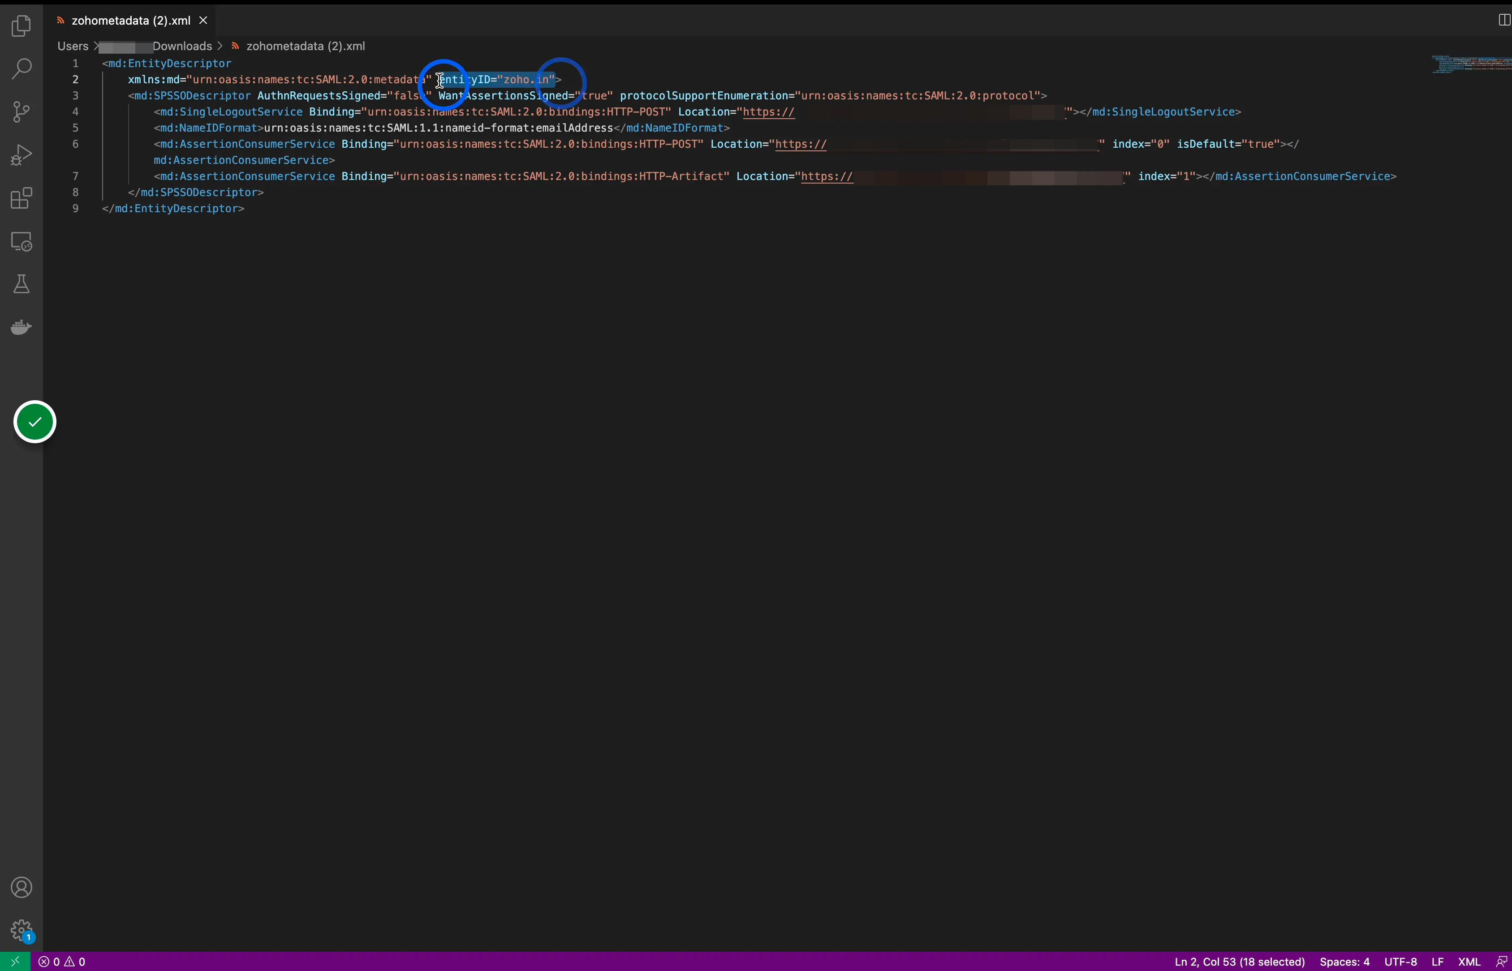Close the zohometadata (2).xml tab
This screenshot has height=971, width=1512.
point(203,20)
